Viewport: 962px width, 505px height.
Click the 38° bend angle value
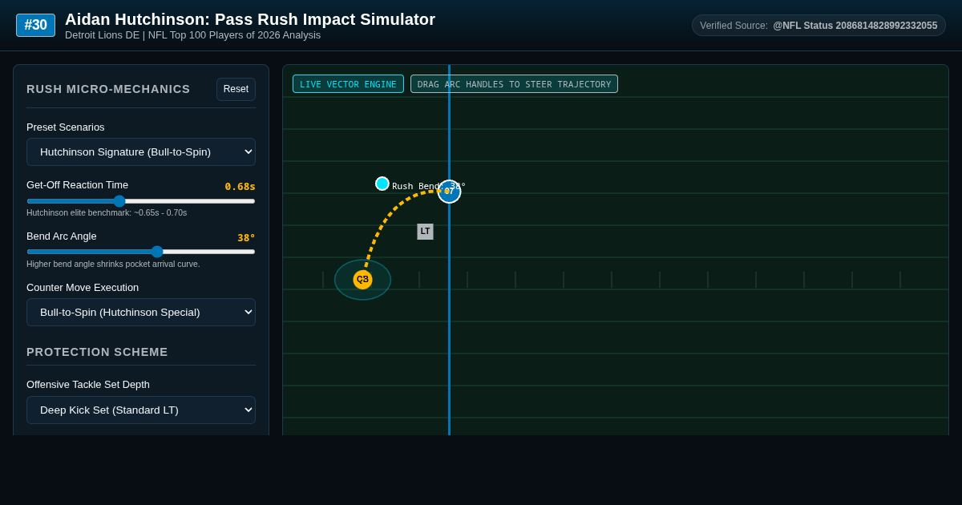[x=246, y=238]
